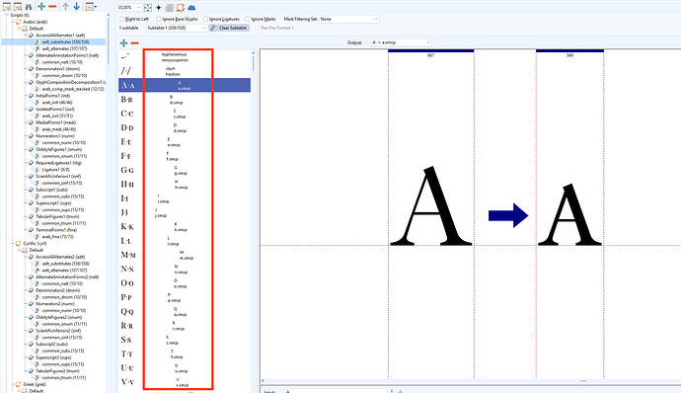Select arab_medi (46/46) lookup
The height and width of the screenshot is (393, 681).
pos(59,129)
